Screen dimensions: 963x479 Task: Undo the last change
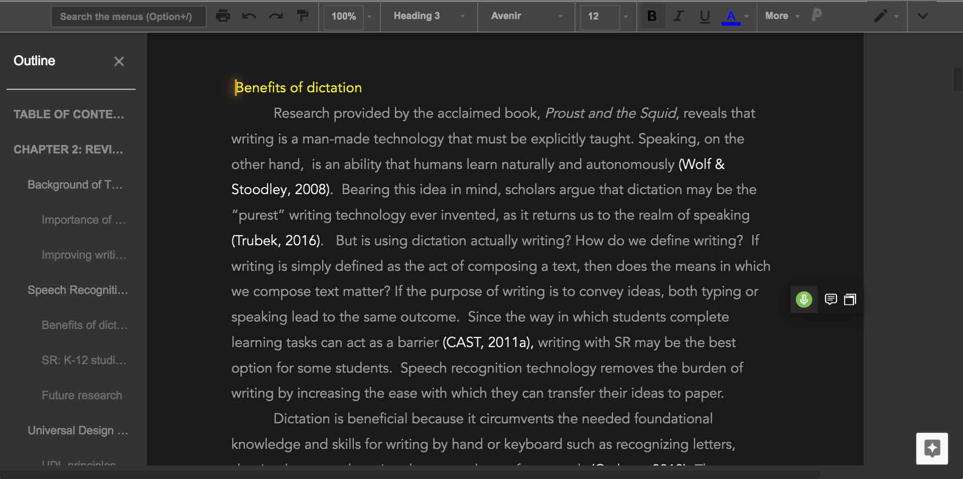[249, 17]
